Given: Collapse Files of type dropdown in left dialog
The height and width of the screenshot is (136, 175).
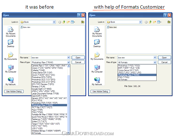Looking at the screenshot, I should (69, 62).
